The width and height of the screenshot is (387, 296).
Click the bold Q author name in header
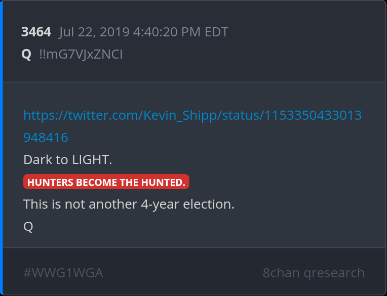26,54
